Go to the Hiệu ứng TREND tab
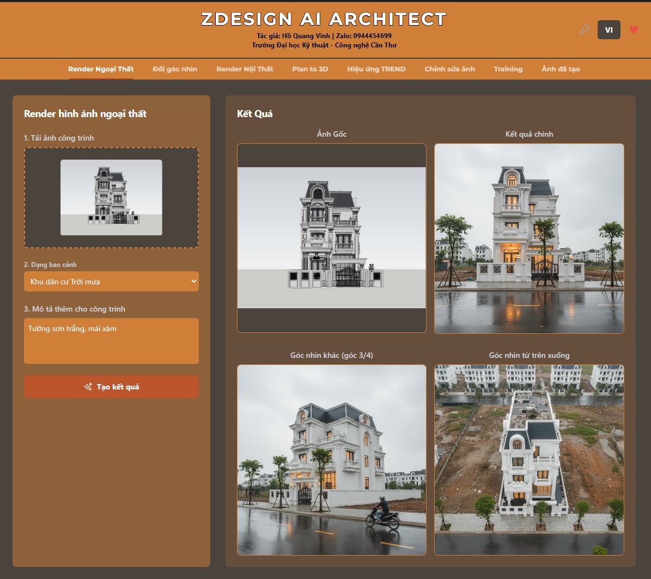The height and width of the screenshot is (579, 651). point(376,69)
